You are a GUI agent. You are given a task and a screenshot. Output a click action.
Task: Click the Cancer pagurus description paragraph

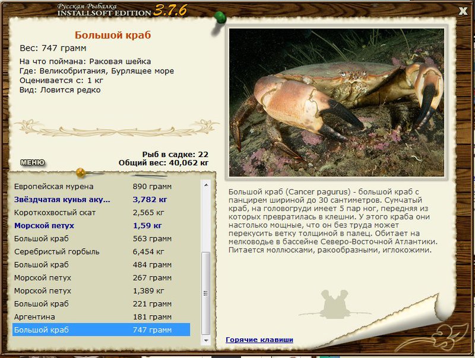333,221
